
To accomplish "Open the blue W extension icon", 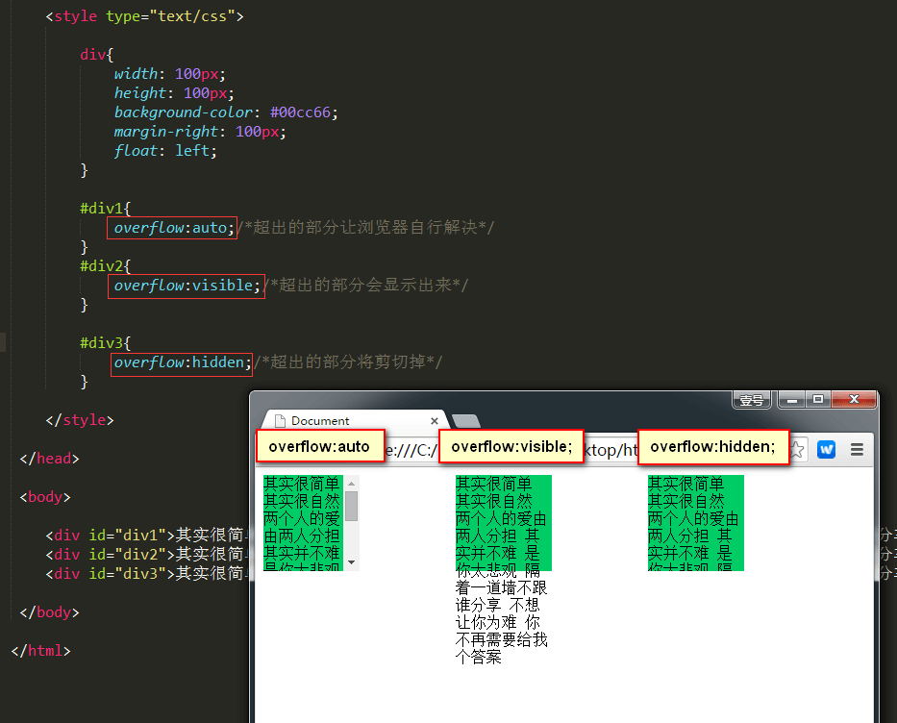I will [x=826, y=450].
